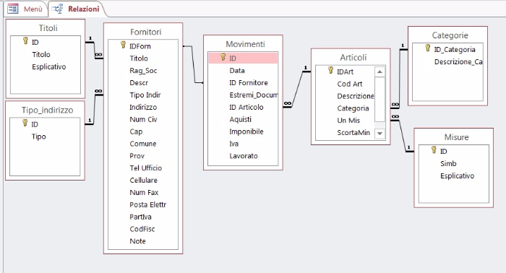The width and height of the screenshot is (506, 273).
Task: Select the Cellulare field
Action: 143,180
